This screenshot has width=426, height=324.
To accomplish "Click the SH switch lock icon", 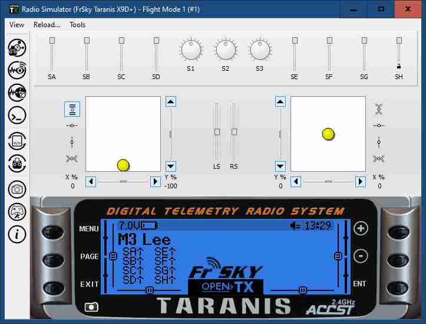I will tap(399, 66).
